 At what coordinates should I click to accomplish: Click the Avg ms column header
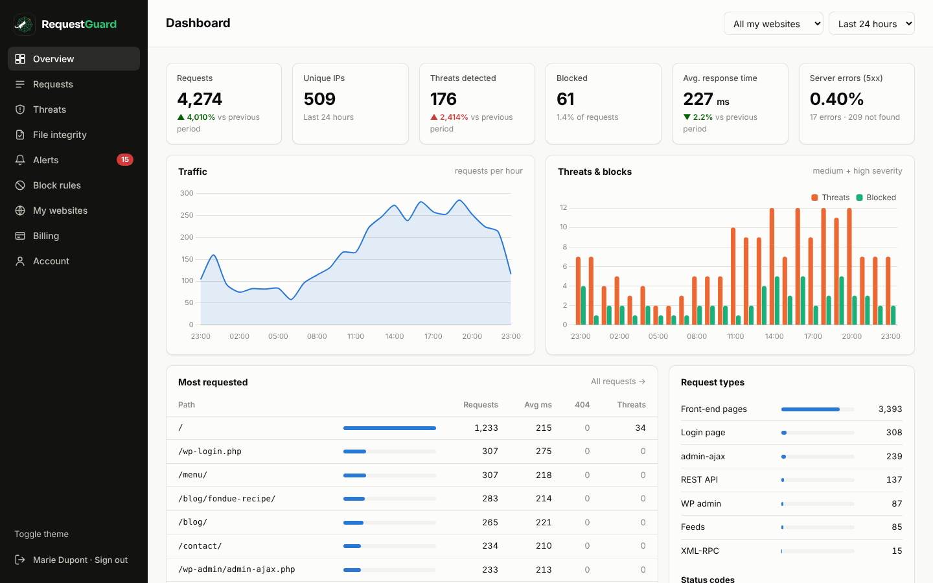pyautogui.click(x=538, y=405)
